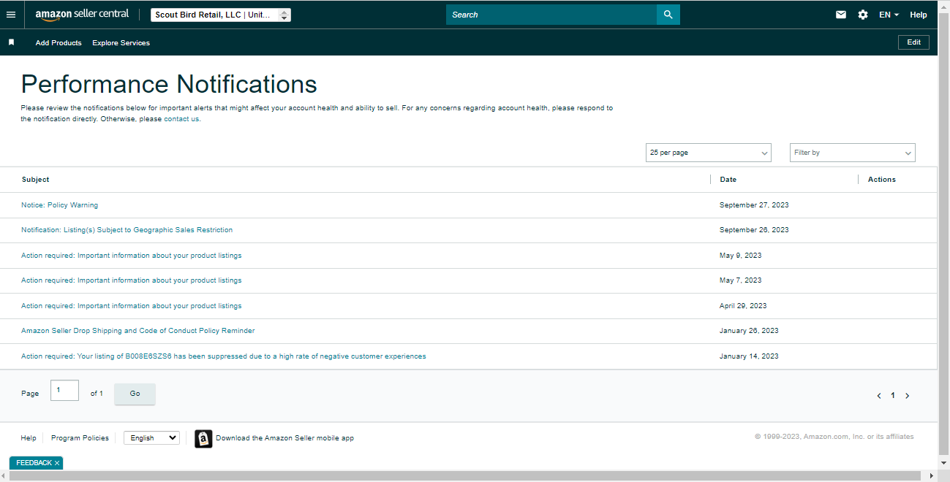Click the Subject column header
Viewport: 950px width, 482px height.
click(x=36, y=180)
